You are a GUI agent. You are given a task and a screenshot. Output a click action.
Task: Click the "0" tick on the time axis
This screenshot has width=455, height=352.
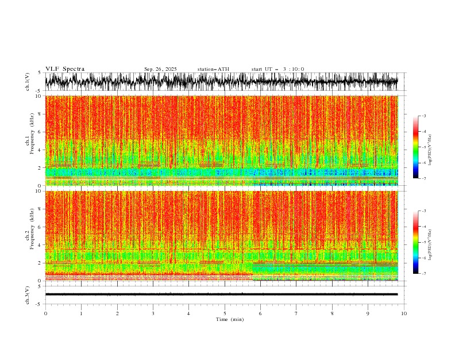point(45,313)
